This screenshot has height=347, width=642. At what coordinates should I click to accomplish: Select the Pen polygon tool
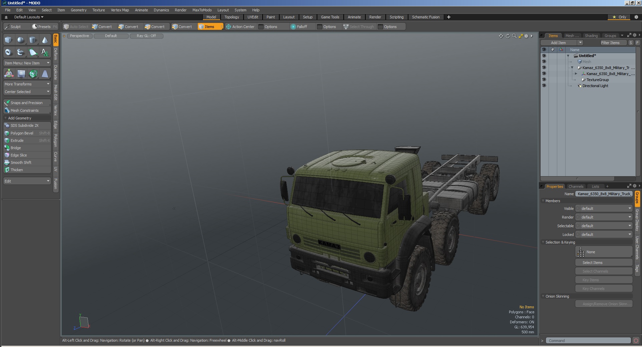(33, 52)
